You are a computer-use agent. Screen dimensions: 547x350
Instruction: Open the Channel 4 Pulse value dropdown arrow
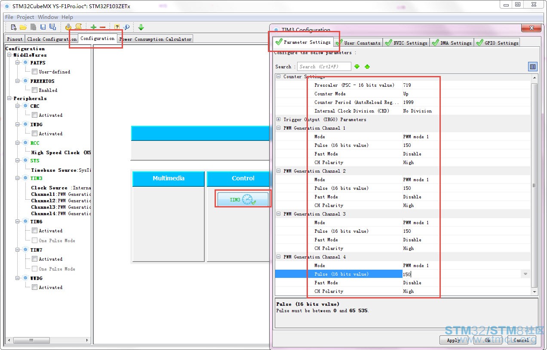525,274
